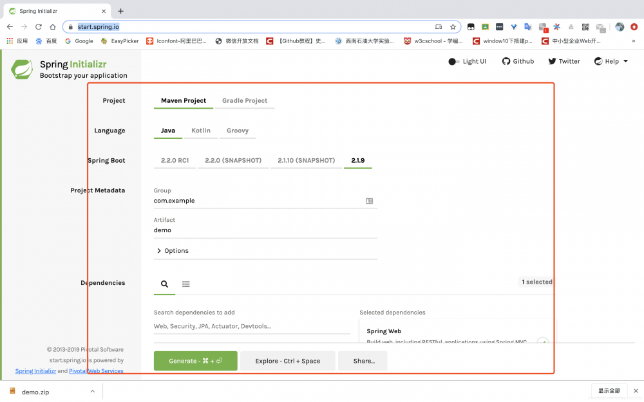Click the blue Y extension icon
Screen dimensions: 644x402
tap(514, 27)
